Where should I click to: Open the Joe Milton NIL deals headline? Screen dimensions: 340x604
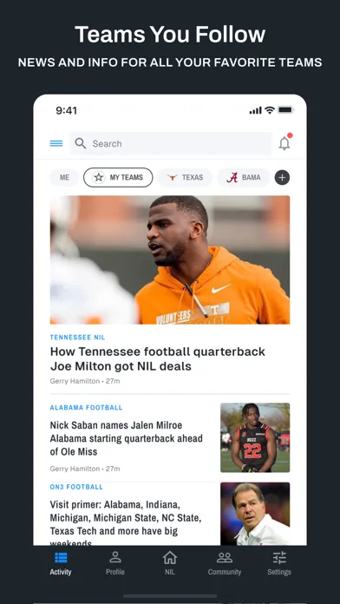tap(158, 358)
